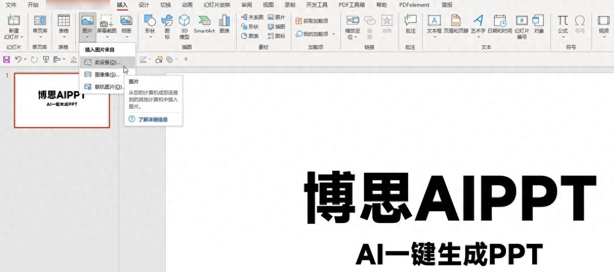The width and height of the screenshot is (614, 272).
Task: Switch to the 开发工具 (Developer) tab
Action: [x=317, y=5]
